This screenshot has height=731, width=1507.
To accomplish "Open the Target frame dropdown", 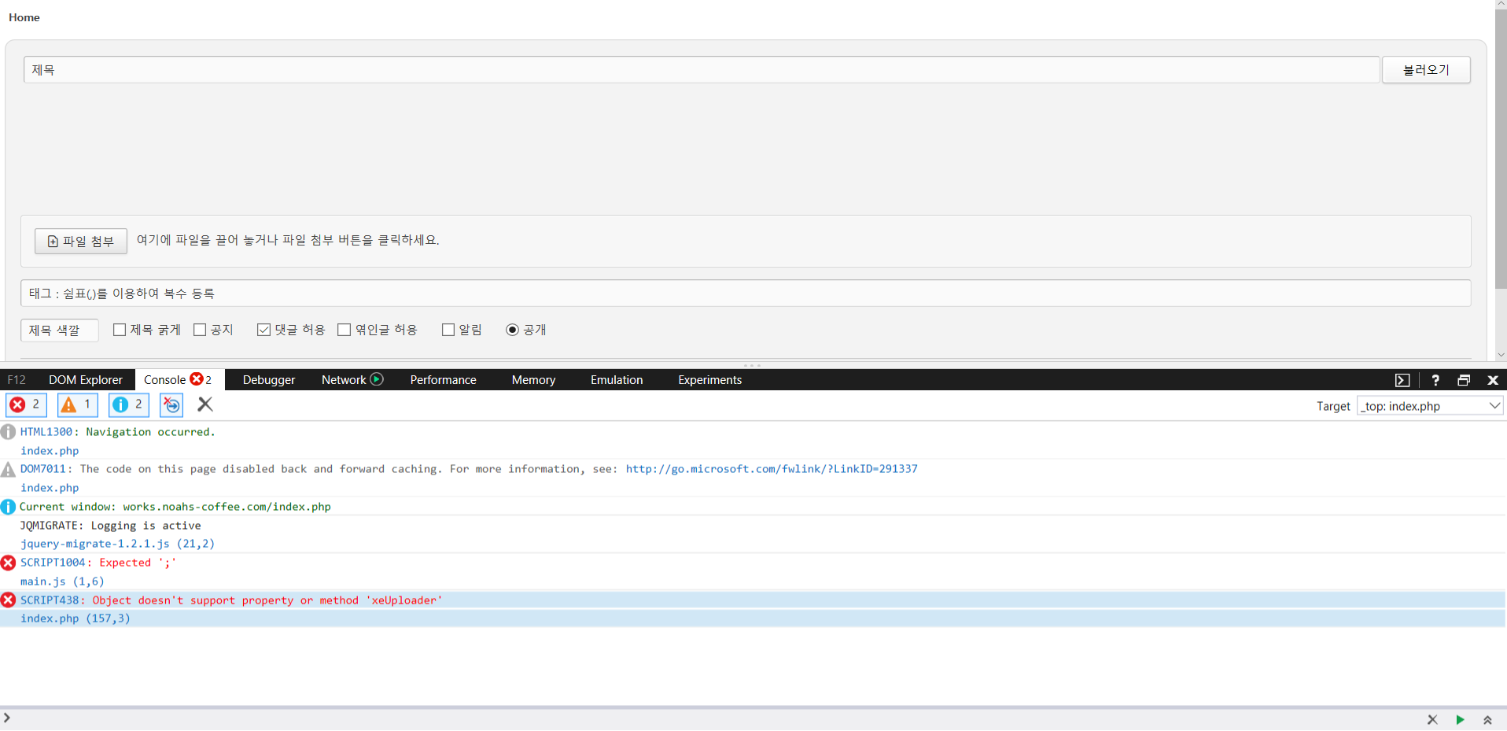I will tap(1429, 406).
